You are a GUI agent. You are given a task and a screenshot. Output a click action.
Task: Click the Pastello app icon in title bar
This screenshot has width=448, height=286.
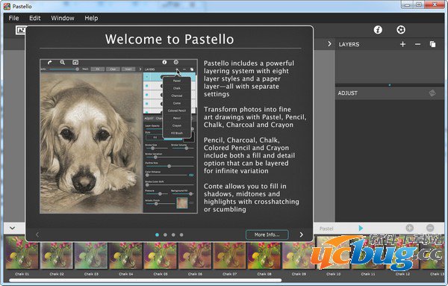7,6
